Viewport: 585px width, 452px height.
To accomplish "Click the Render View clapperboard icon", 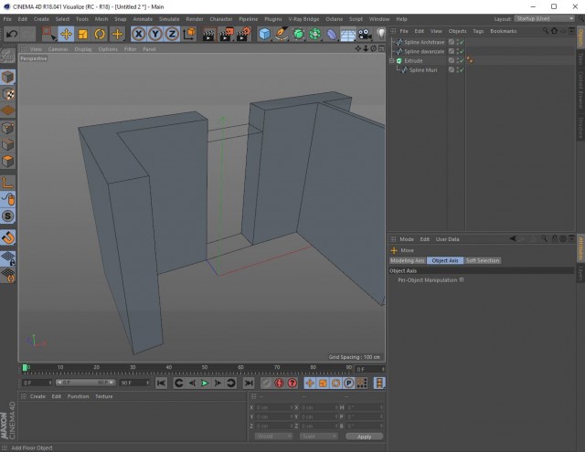I will [208, 35].
